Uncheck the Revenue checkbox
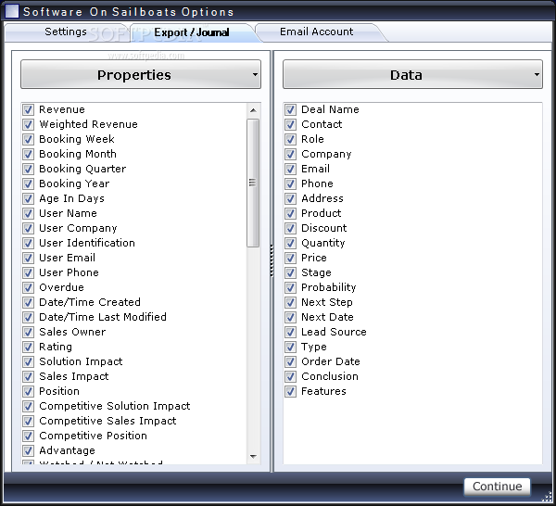556x506 pixels. pyautogui.click(x=29, y=109)
